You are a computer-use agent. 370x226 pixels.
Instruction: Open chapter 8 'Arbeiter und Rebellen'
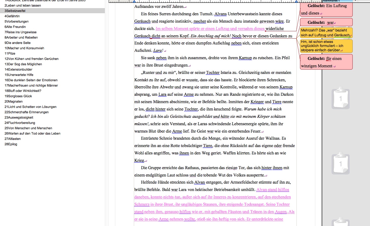[52, 37]
